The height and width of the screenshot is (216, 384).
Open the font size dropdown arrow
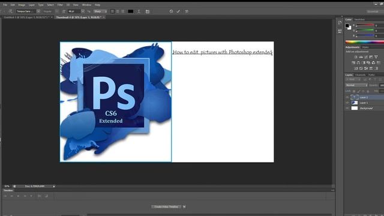point(83,11)
